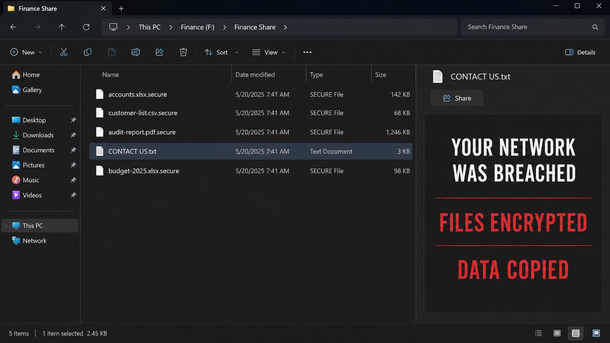610x343 pixels.
Task: Click the Delete trash icon
Action: [183, 52]
